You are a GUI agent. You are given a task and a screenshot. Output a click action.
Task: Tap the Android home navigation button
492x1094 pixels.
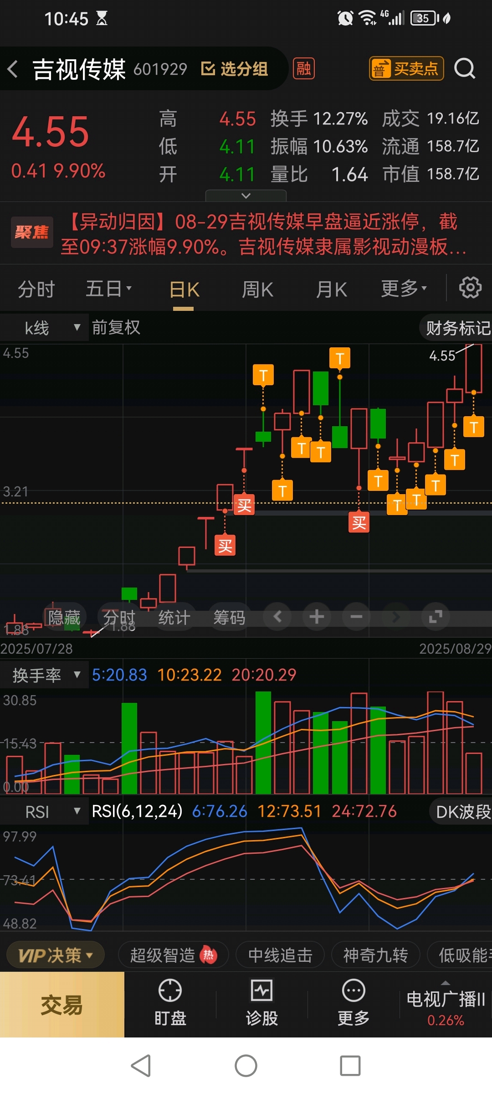pos(246,1066)
